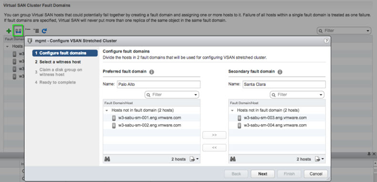The image size is (377, 182).
Task: Click the pin icon on bottom panel
Action: [369, 154]
